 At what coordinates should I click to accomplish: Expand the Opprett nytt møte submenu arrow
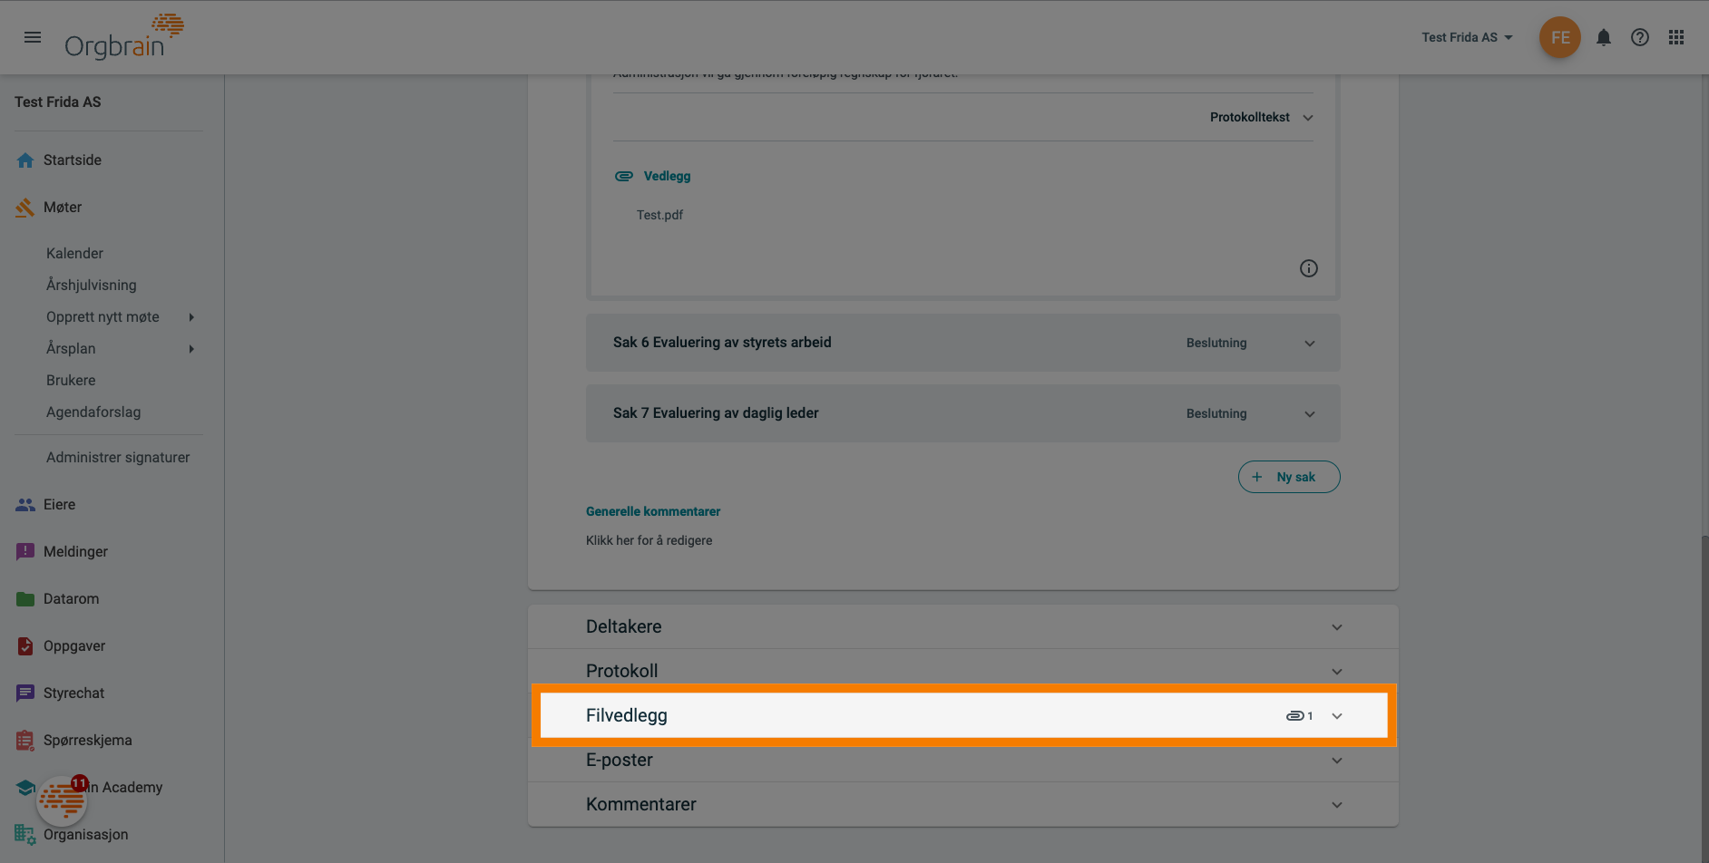coord(191,317)
